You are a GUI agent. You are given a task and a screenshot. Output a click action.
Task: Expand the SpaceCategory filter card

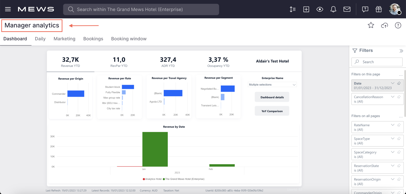pos(393,152)
